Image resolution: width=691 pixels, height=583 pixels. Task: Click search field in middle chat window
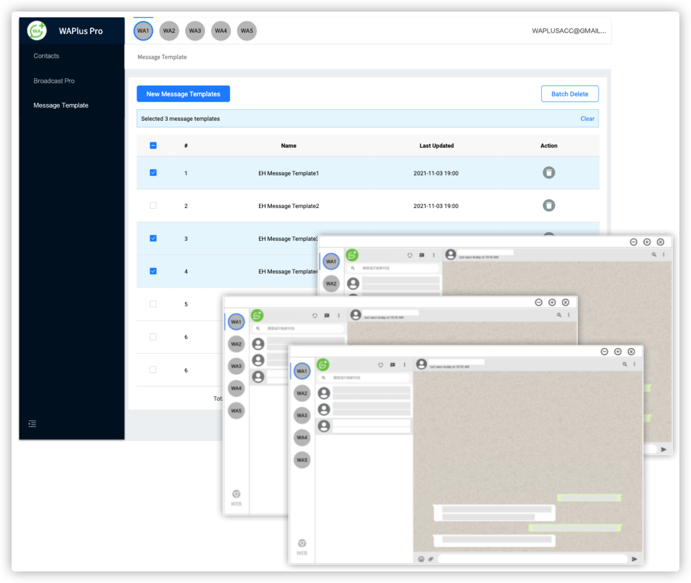click(298, 328)
